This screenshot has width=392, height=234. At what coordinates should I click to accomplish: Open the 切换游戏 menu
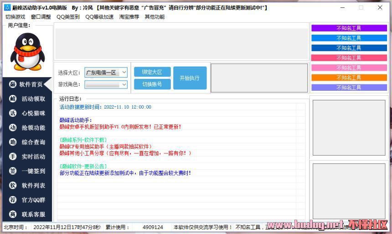(15, 17)
